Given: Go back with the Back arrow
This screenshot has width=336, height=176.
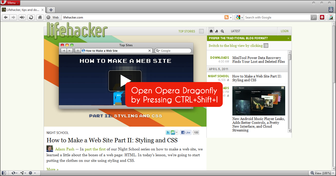Looking at the screenshot, I should point(6,17).
